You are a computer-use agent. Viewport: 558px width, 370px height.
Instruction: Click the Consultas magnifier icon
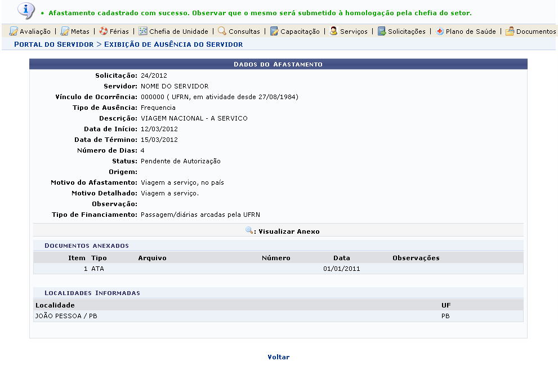222,31
